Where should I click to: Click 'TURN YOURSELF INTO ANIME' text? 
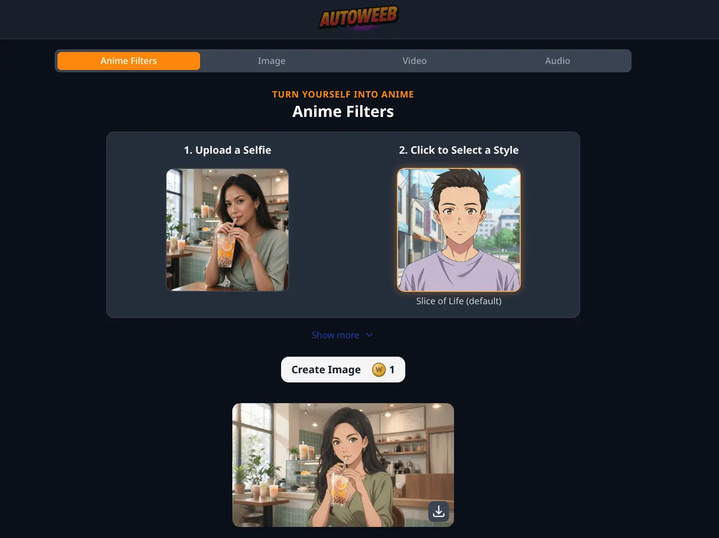pyautogui.click(x=343, y=94)
